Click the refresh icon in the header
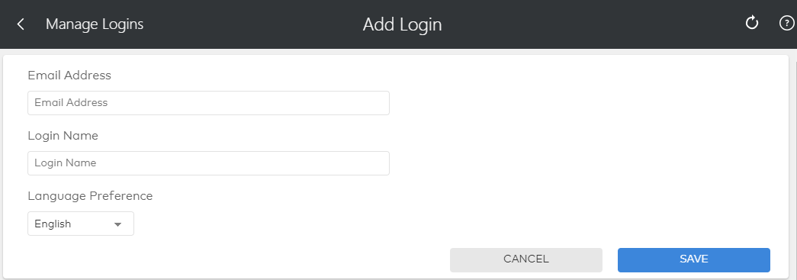 [x=752, y=23]
